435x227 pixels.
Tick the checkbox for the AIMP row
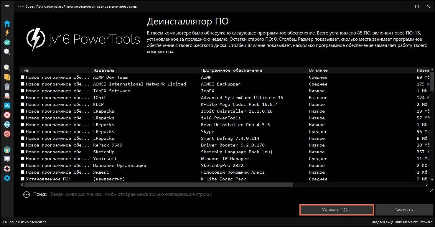click(23, 77)
